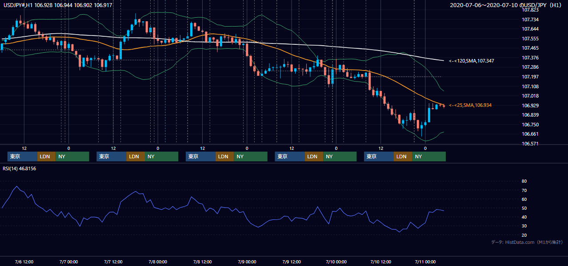
Task: Select the NY session block for July 8
Action: point(251,156)
